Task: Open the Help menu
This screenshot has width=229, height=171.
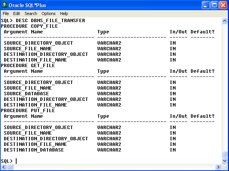Action: point(64,13)
